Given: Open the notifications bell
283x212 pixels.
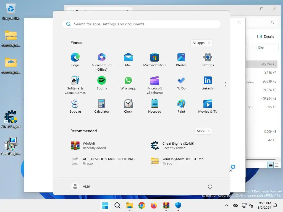Looking at the screenshot, I should pos(275,205).
